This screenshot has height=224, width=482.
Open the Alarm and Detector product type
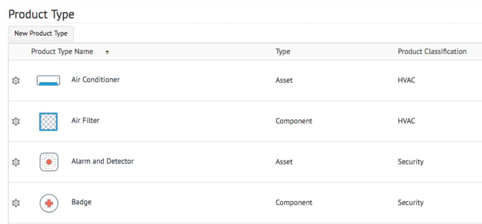click(103, 161)
